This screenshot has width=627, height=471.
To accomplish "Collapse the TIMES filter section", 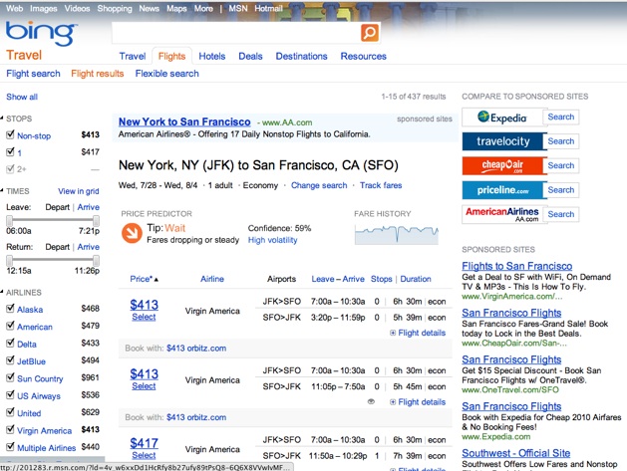I will (2, 190).
